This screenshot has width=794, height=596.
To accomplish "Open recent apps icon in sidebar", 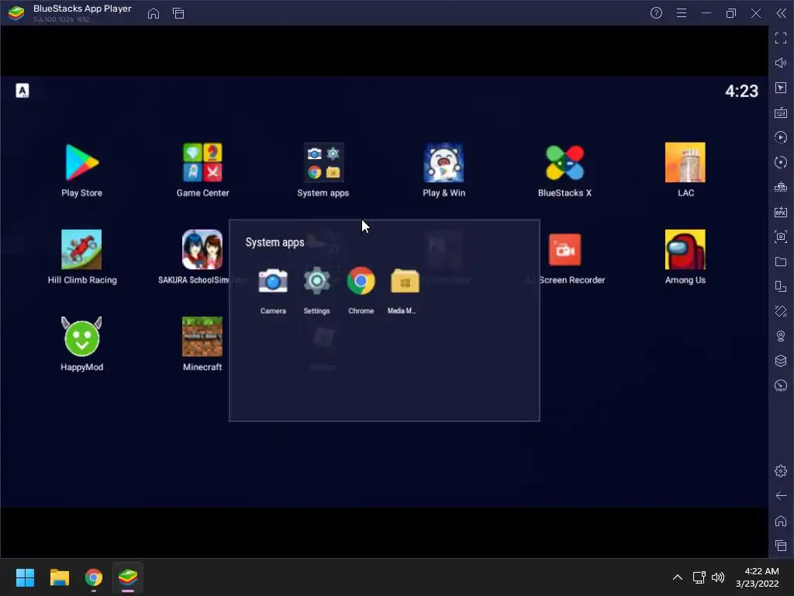I will [781, 546].
